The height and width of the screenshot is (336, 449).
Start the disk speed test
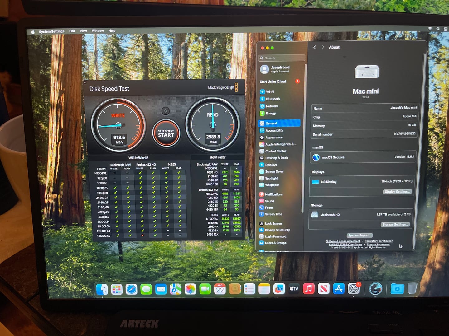166,133
